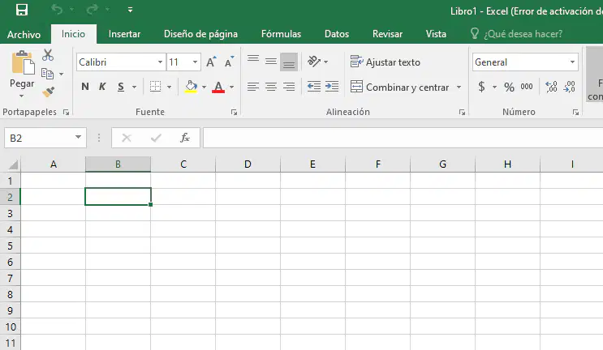Viewport: 603px width, 350px height.
Task: Toggle bold with the N button
Action: (x=85, y=87)
